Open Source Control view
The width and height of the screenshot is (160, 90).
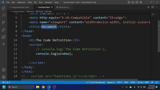pyautogui.click(x=3, y=22)
